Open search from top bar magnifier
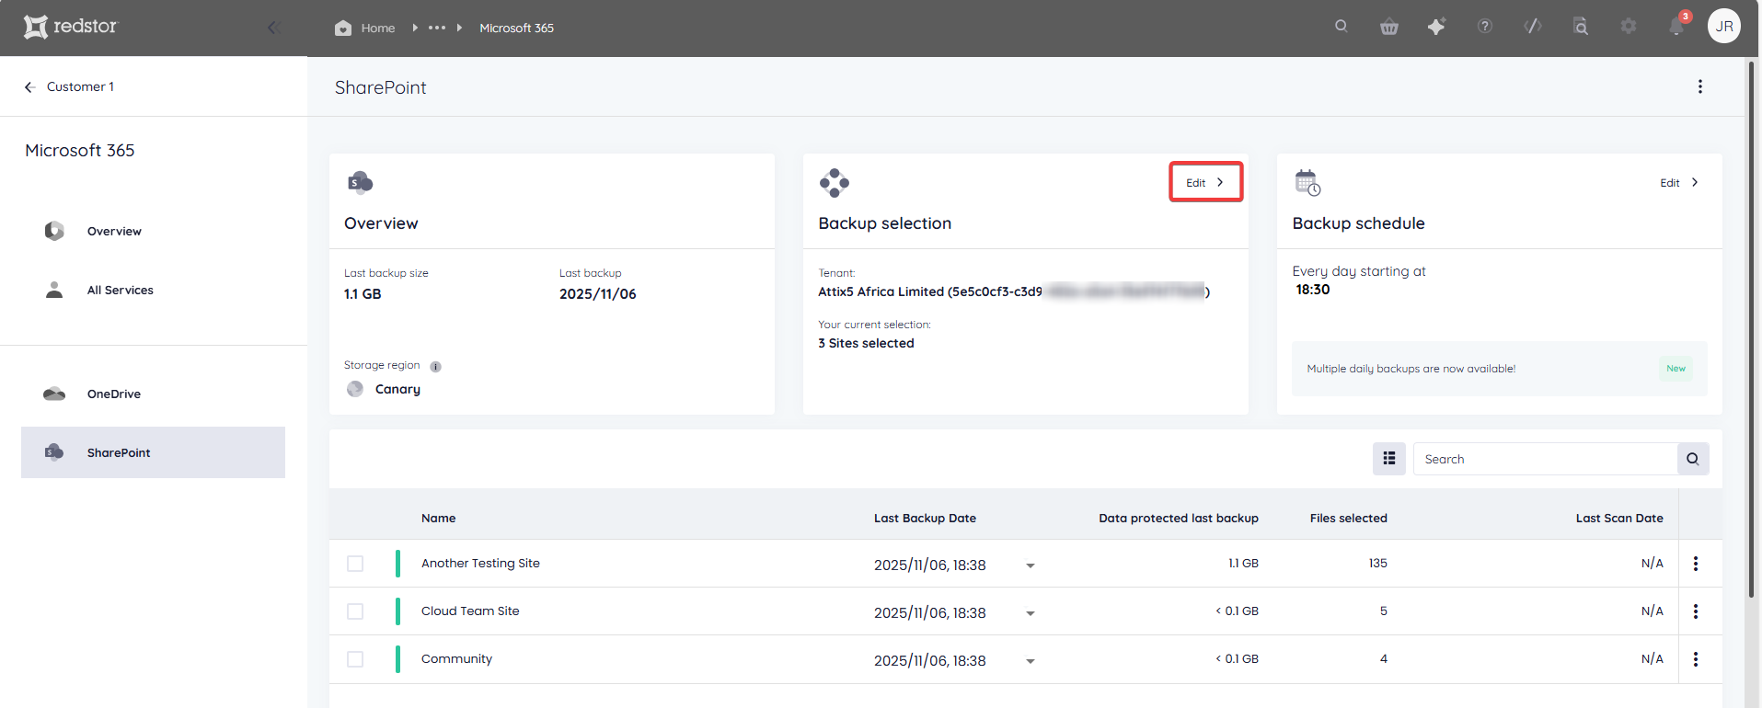This screenshot has height=708, width=1762. [1342, 27]
